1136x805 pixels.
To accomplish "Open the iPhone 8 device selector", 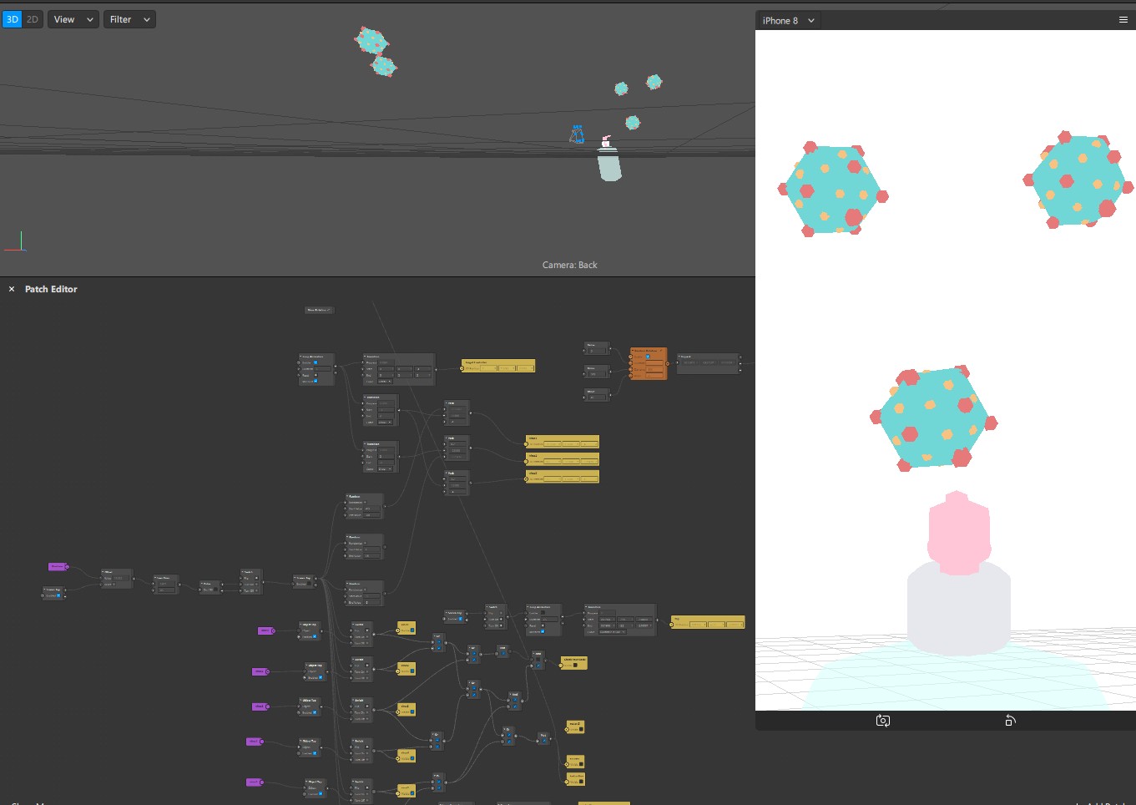I will (x=788, y=21).
